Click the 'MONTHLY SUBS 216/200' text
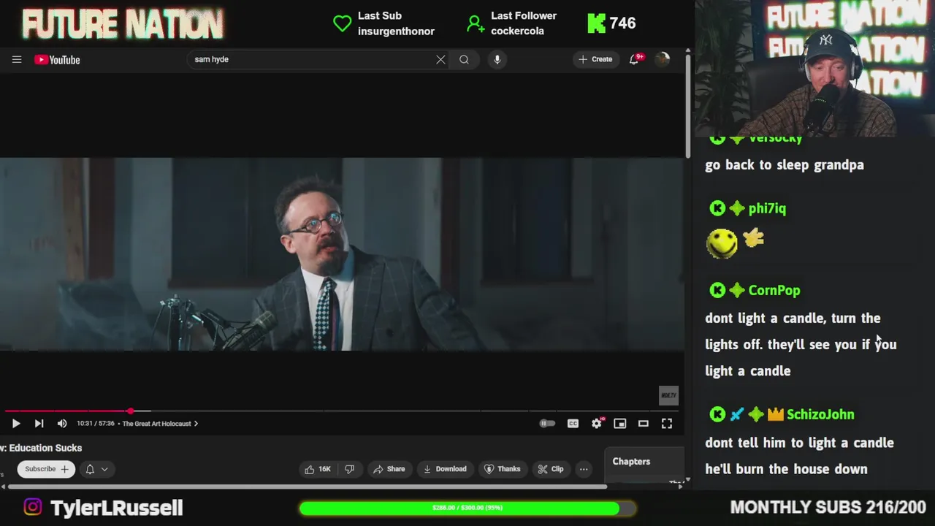 pyautogui.click(x=828, y=507)
